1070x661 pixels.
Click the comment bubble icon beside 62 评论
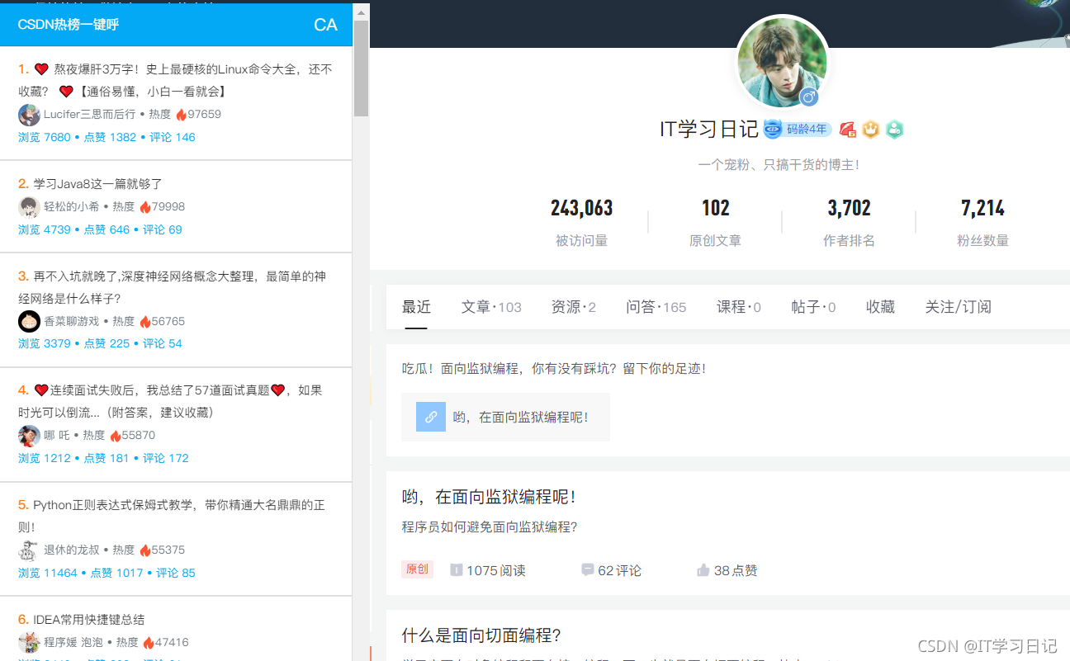coord(588,569)
